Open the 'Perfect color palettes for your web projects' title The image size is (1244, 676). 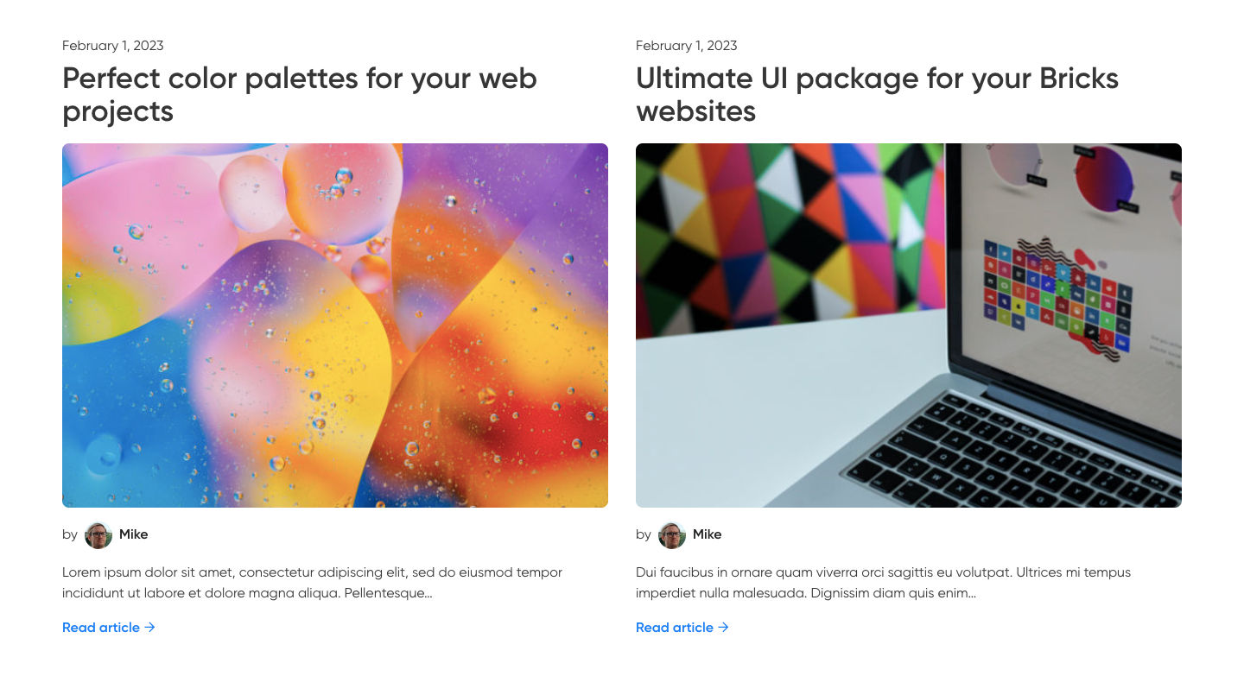point(300,94)
